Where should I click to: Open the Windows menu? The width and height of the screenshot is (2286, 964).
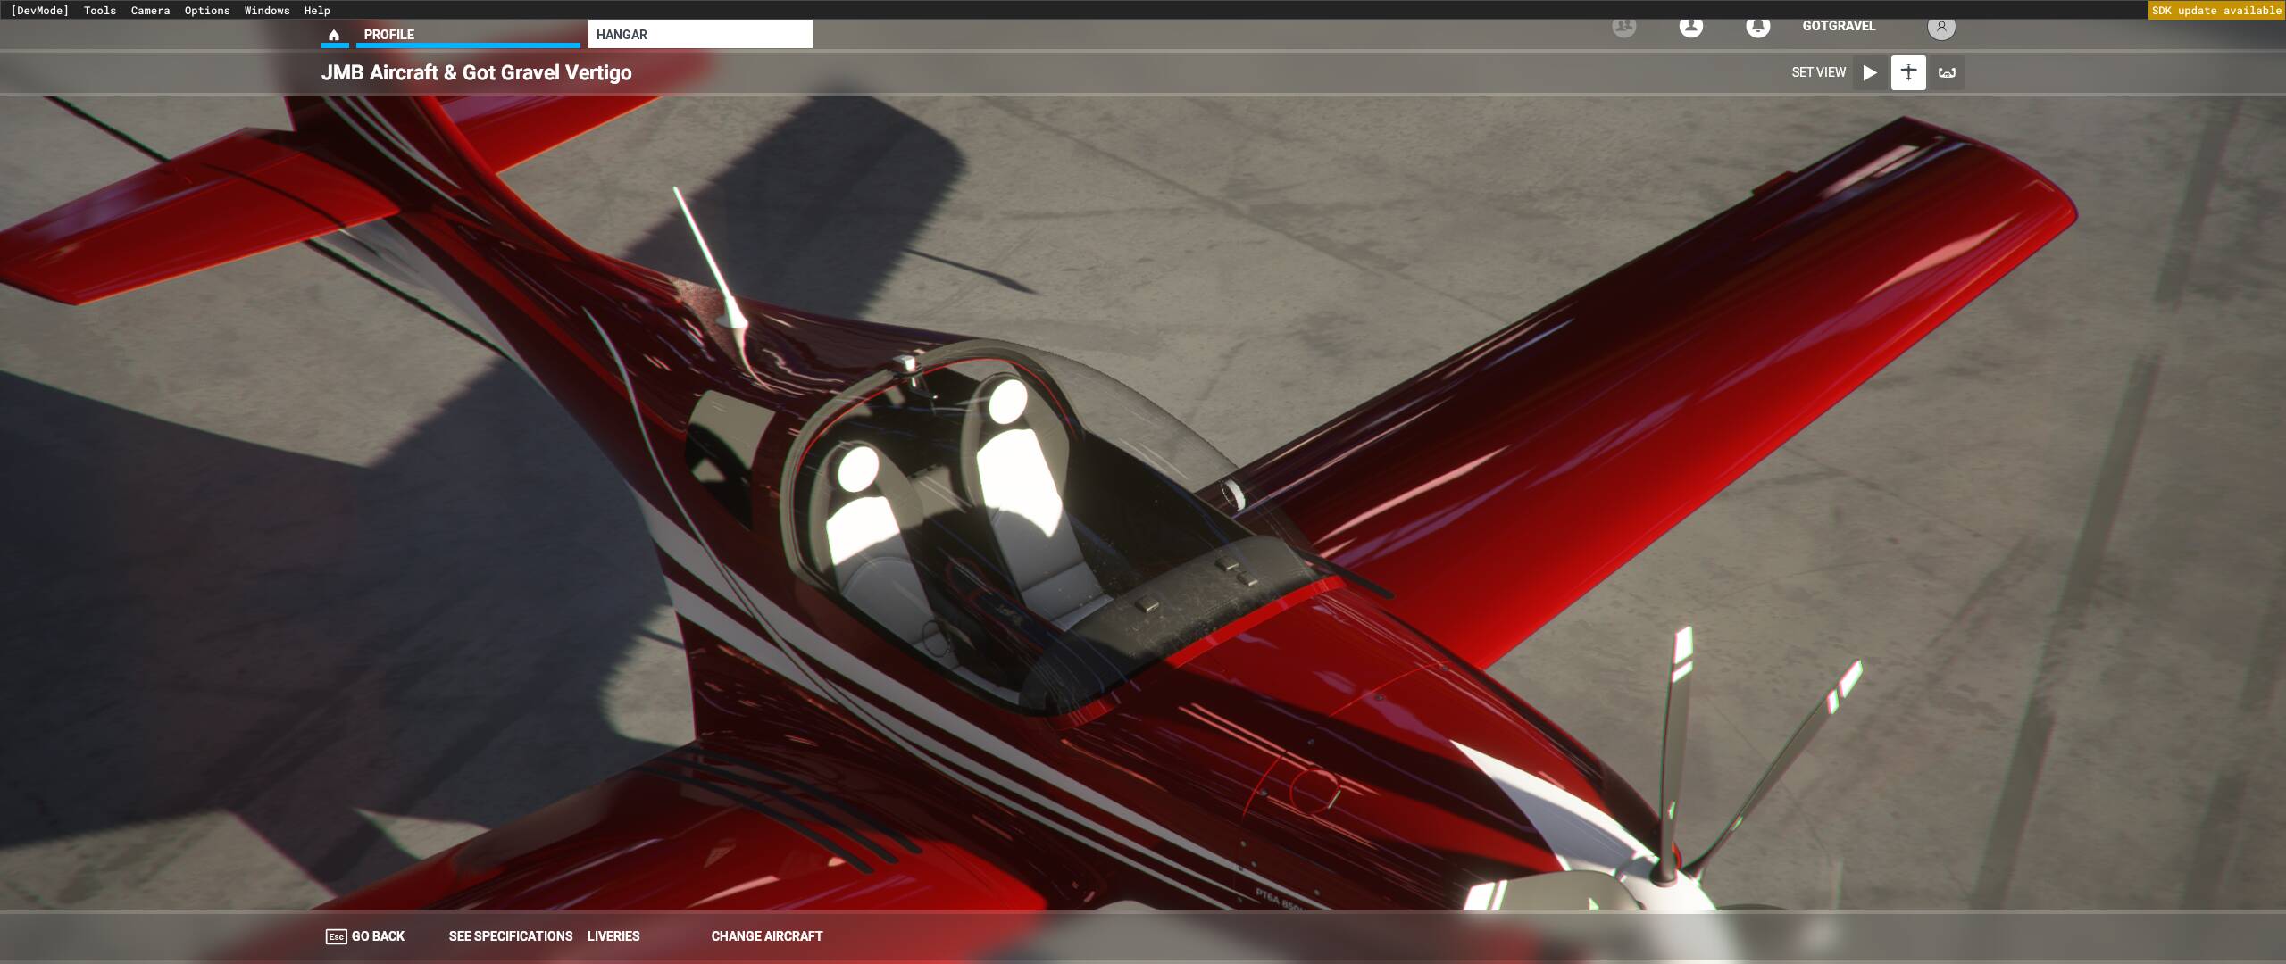(267, 11)
